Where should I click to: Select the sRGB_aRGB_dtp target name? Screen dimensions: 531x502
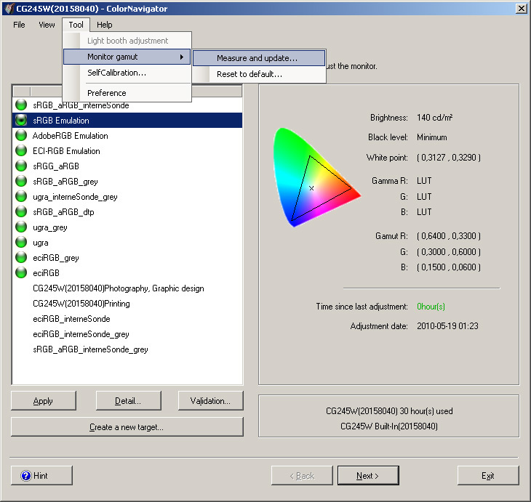(x=63, y=212)
